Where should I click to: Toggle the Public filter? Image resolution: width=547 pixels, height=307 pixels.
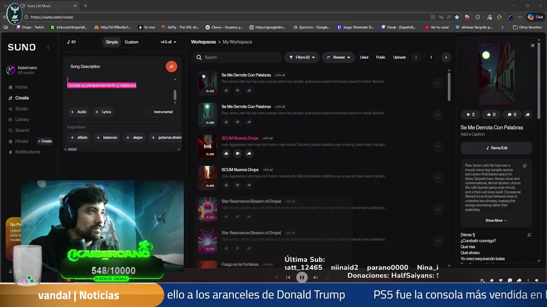coord(381,57)
